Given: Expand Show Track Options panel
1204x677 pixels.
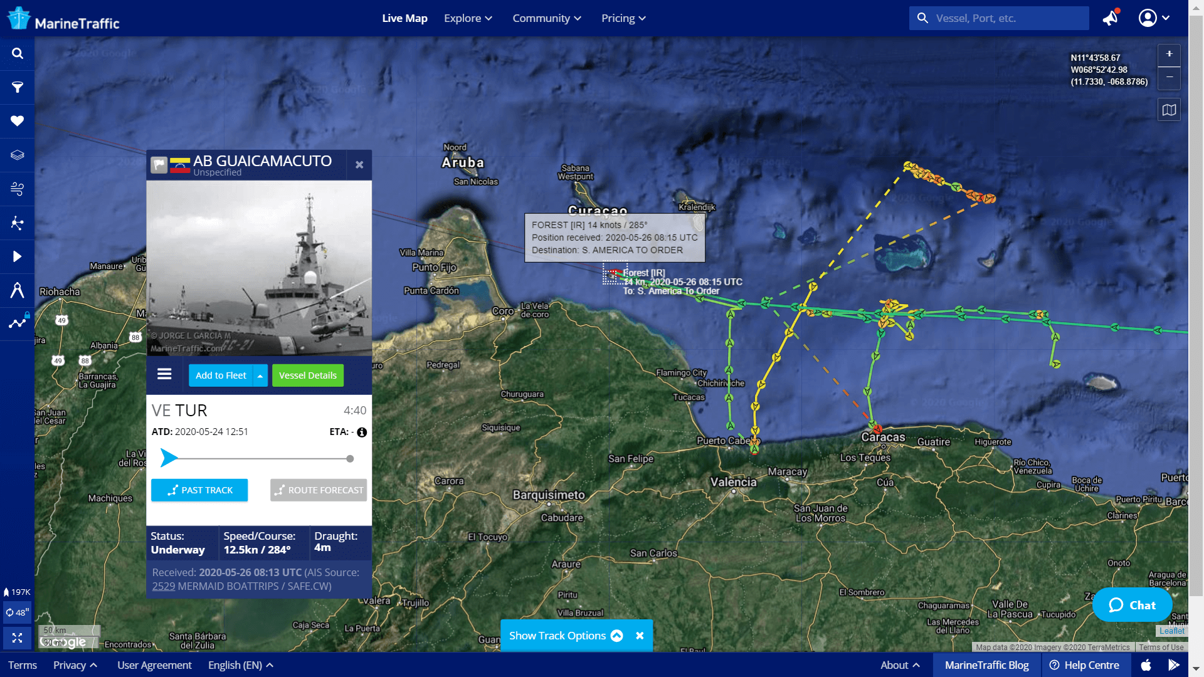Looking at the screenshot, I should [566, 636].
